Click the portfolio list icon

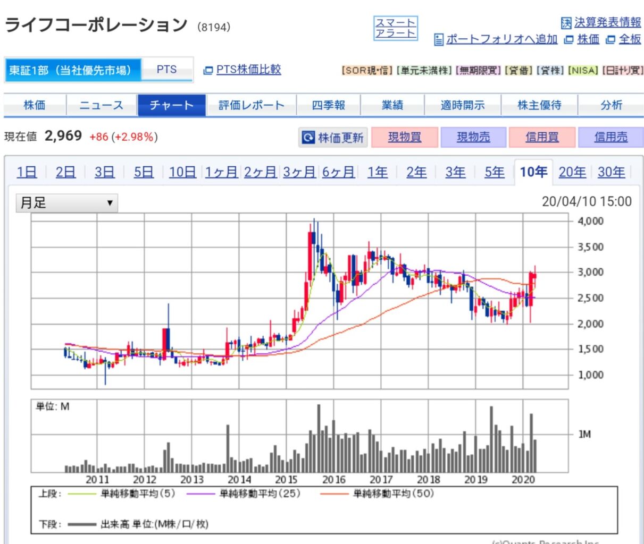(x=439, y=40)
